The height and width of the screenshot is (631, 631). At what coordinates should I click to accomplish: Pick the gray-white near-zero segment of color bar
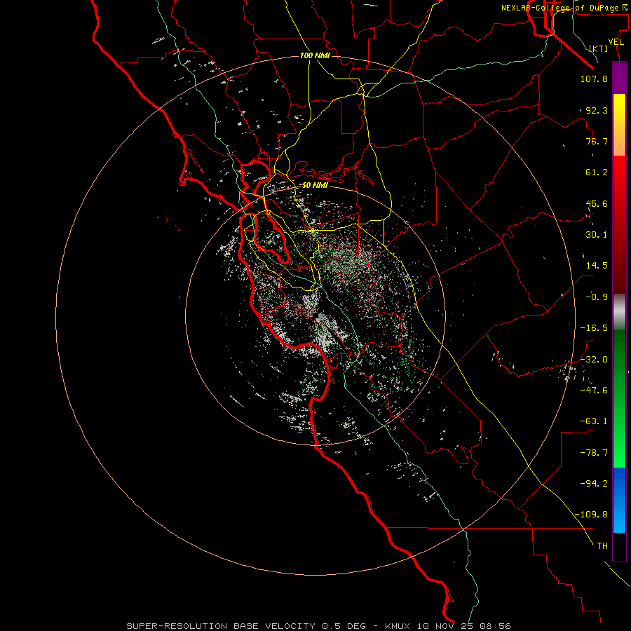tap(619, 311)
